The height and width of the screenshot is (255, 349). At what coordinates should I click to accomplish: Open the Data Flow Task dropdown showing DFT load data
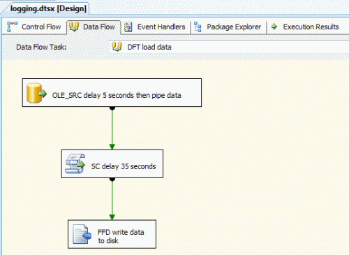[x=229, y=47]
